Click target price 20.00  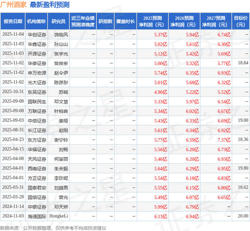coord(243,216)
